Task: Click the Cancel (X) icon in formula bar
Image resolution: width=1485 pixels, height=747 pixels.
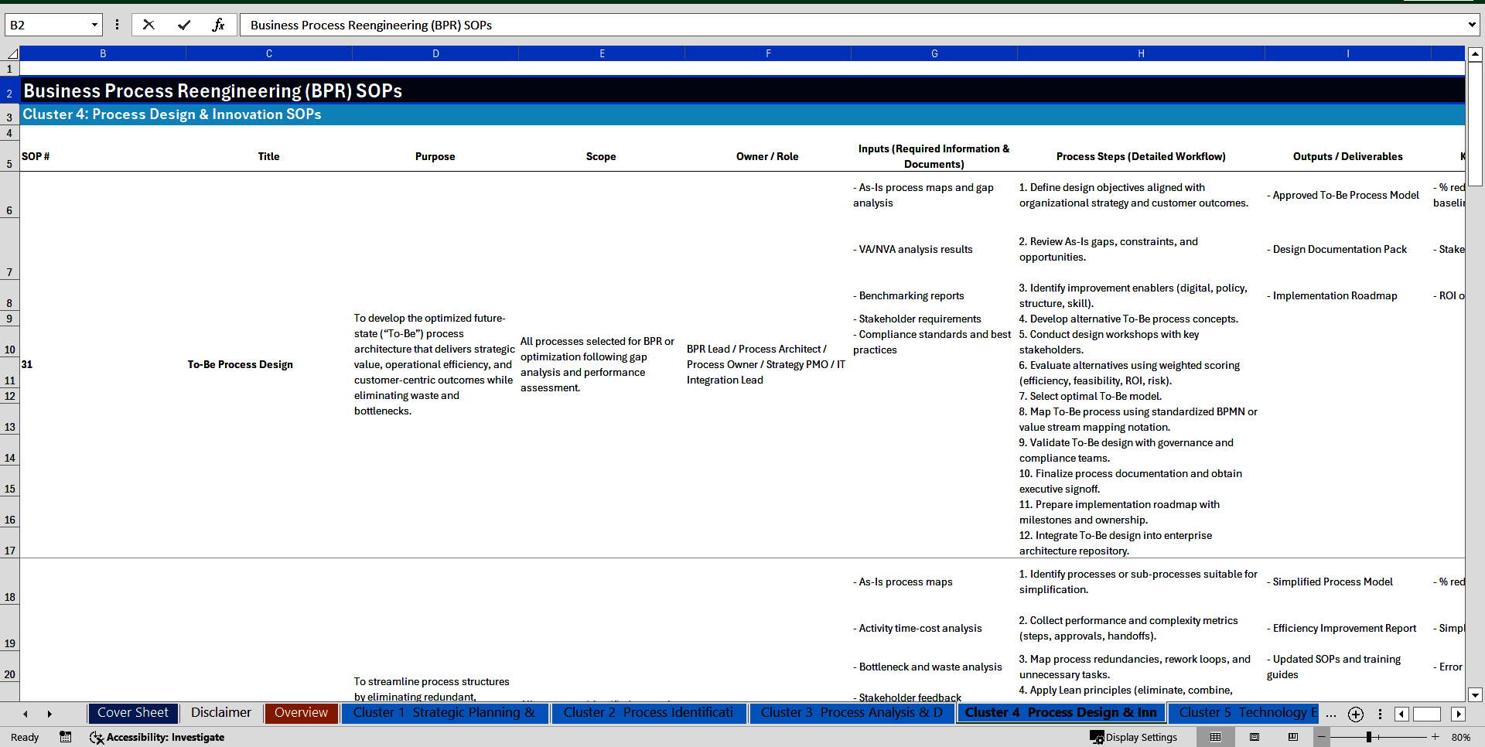Action: coord(148,24)
